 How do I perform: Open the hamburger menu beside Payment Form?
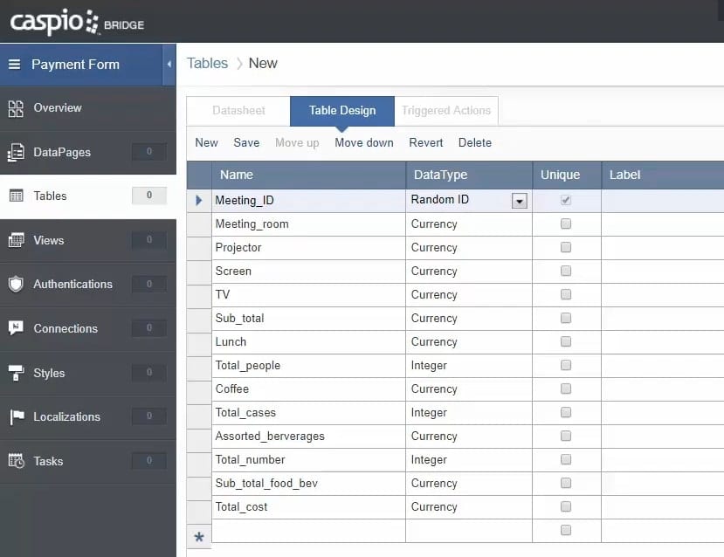click(x=14, y=65)
